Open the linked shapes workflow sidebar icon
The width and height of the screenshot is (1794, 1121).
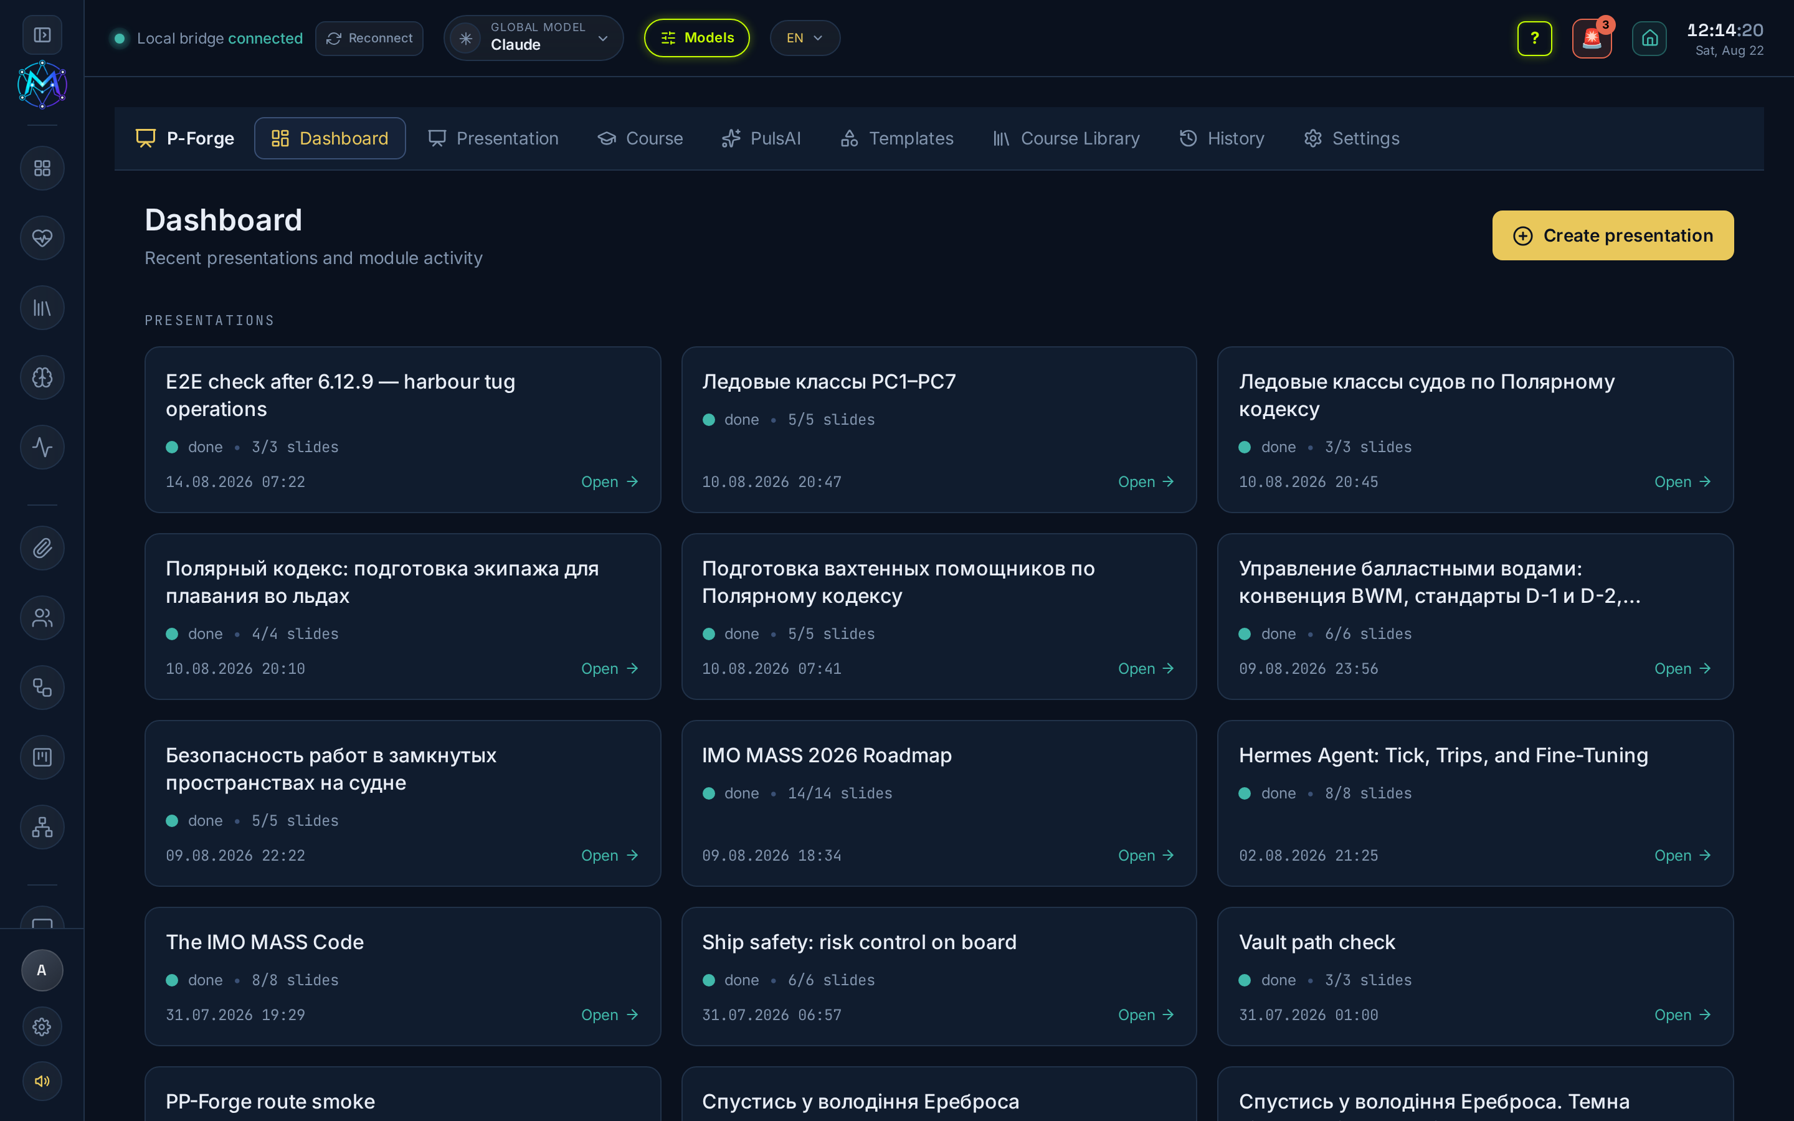42,688
